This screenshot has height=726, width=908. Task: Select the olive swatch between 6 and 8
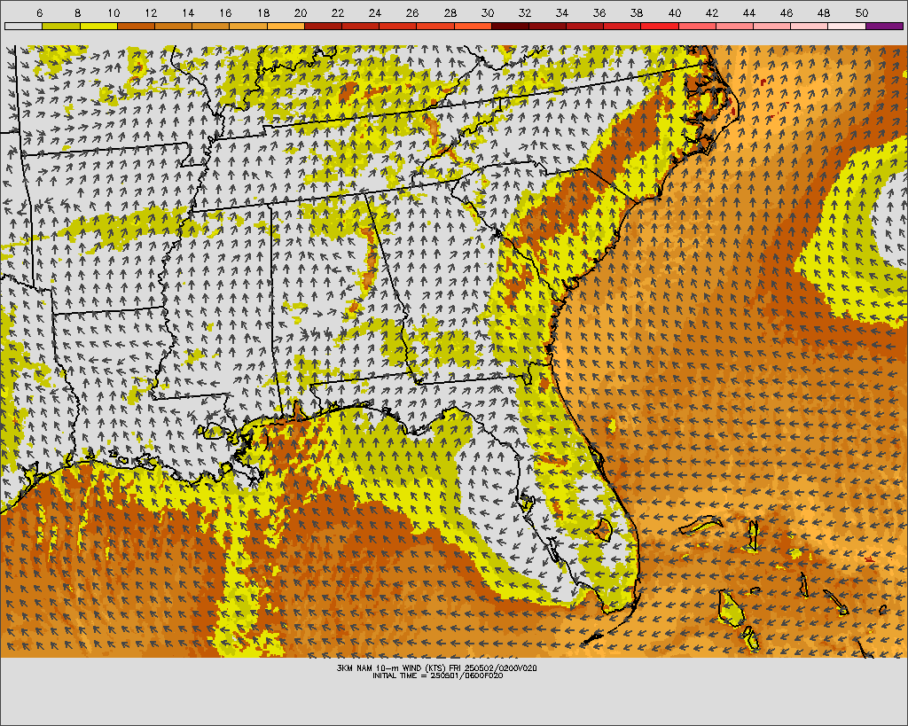[61, 26]
